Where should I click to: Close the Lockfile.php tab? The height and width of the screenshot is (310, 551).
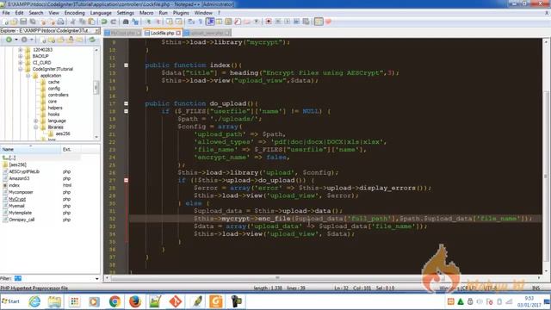click(x=178, y=33)
